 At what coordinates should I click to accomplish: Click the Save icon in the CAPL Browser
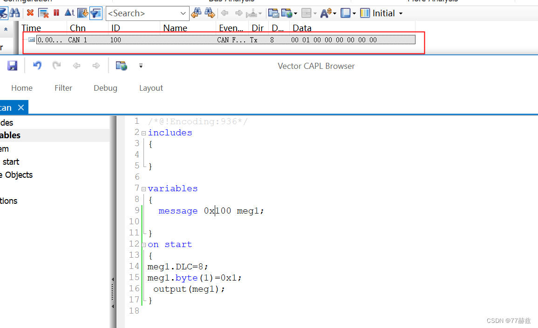(12, 65)
